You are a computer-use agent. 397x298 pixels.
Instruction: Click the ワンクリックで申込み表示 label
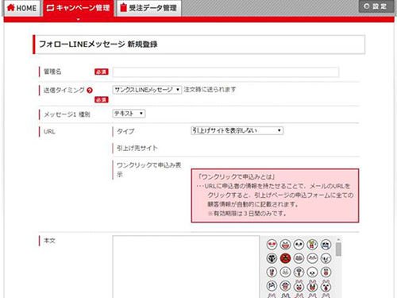[x=148, y=169]
